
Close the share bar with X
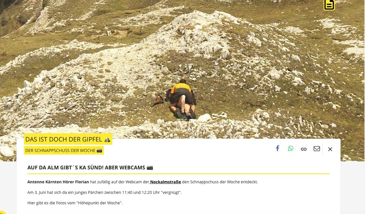tap(330, 149)
